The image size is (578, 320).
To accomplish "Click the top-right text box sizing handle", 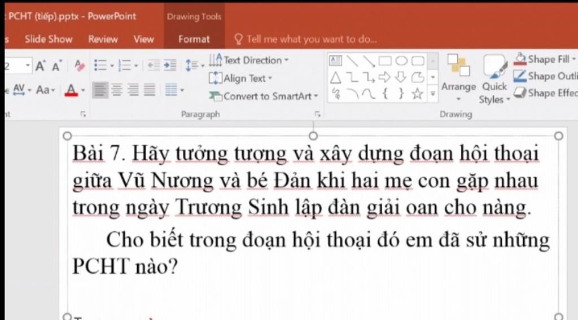I will coord(558,136).
